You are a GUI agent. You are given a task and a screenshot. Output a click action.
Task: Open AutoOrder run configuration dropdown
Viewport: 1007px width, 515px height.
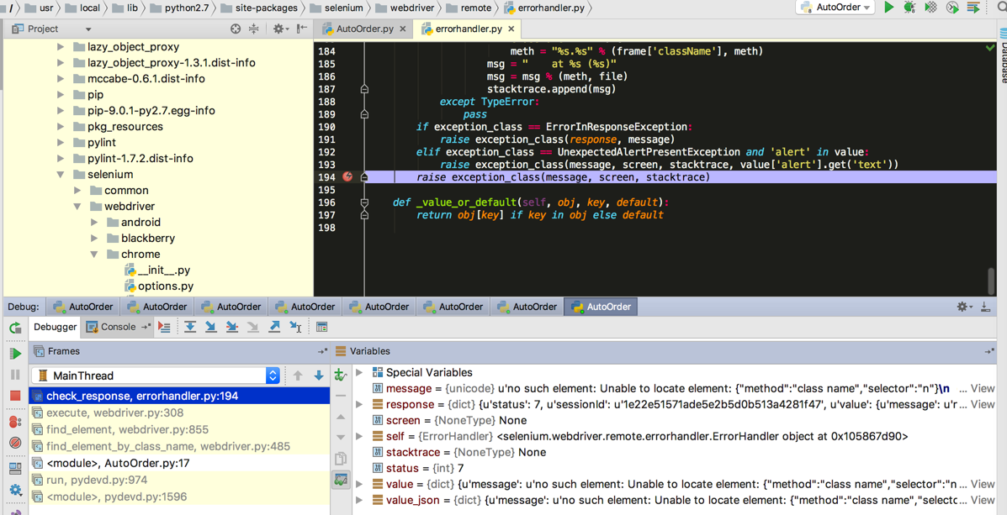(x=835, y=8)
